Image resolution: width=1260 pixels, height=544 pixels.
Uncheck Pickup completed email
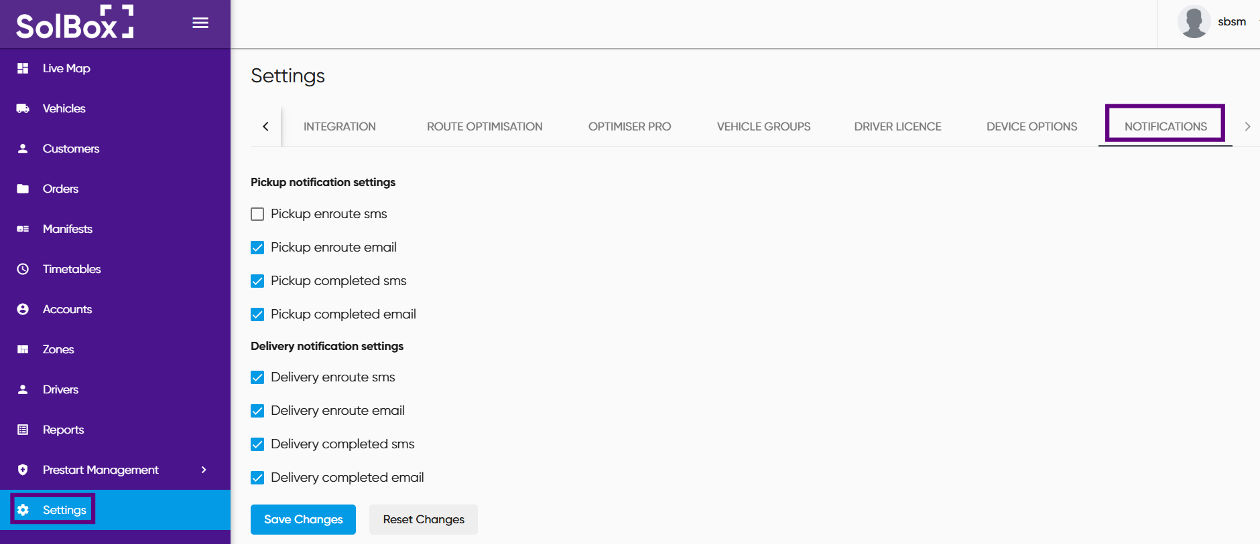257,314
